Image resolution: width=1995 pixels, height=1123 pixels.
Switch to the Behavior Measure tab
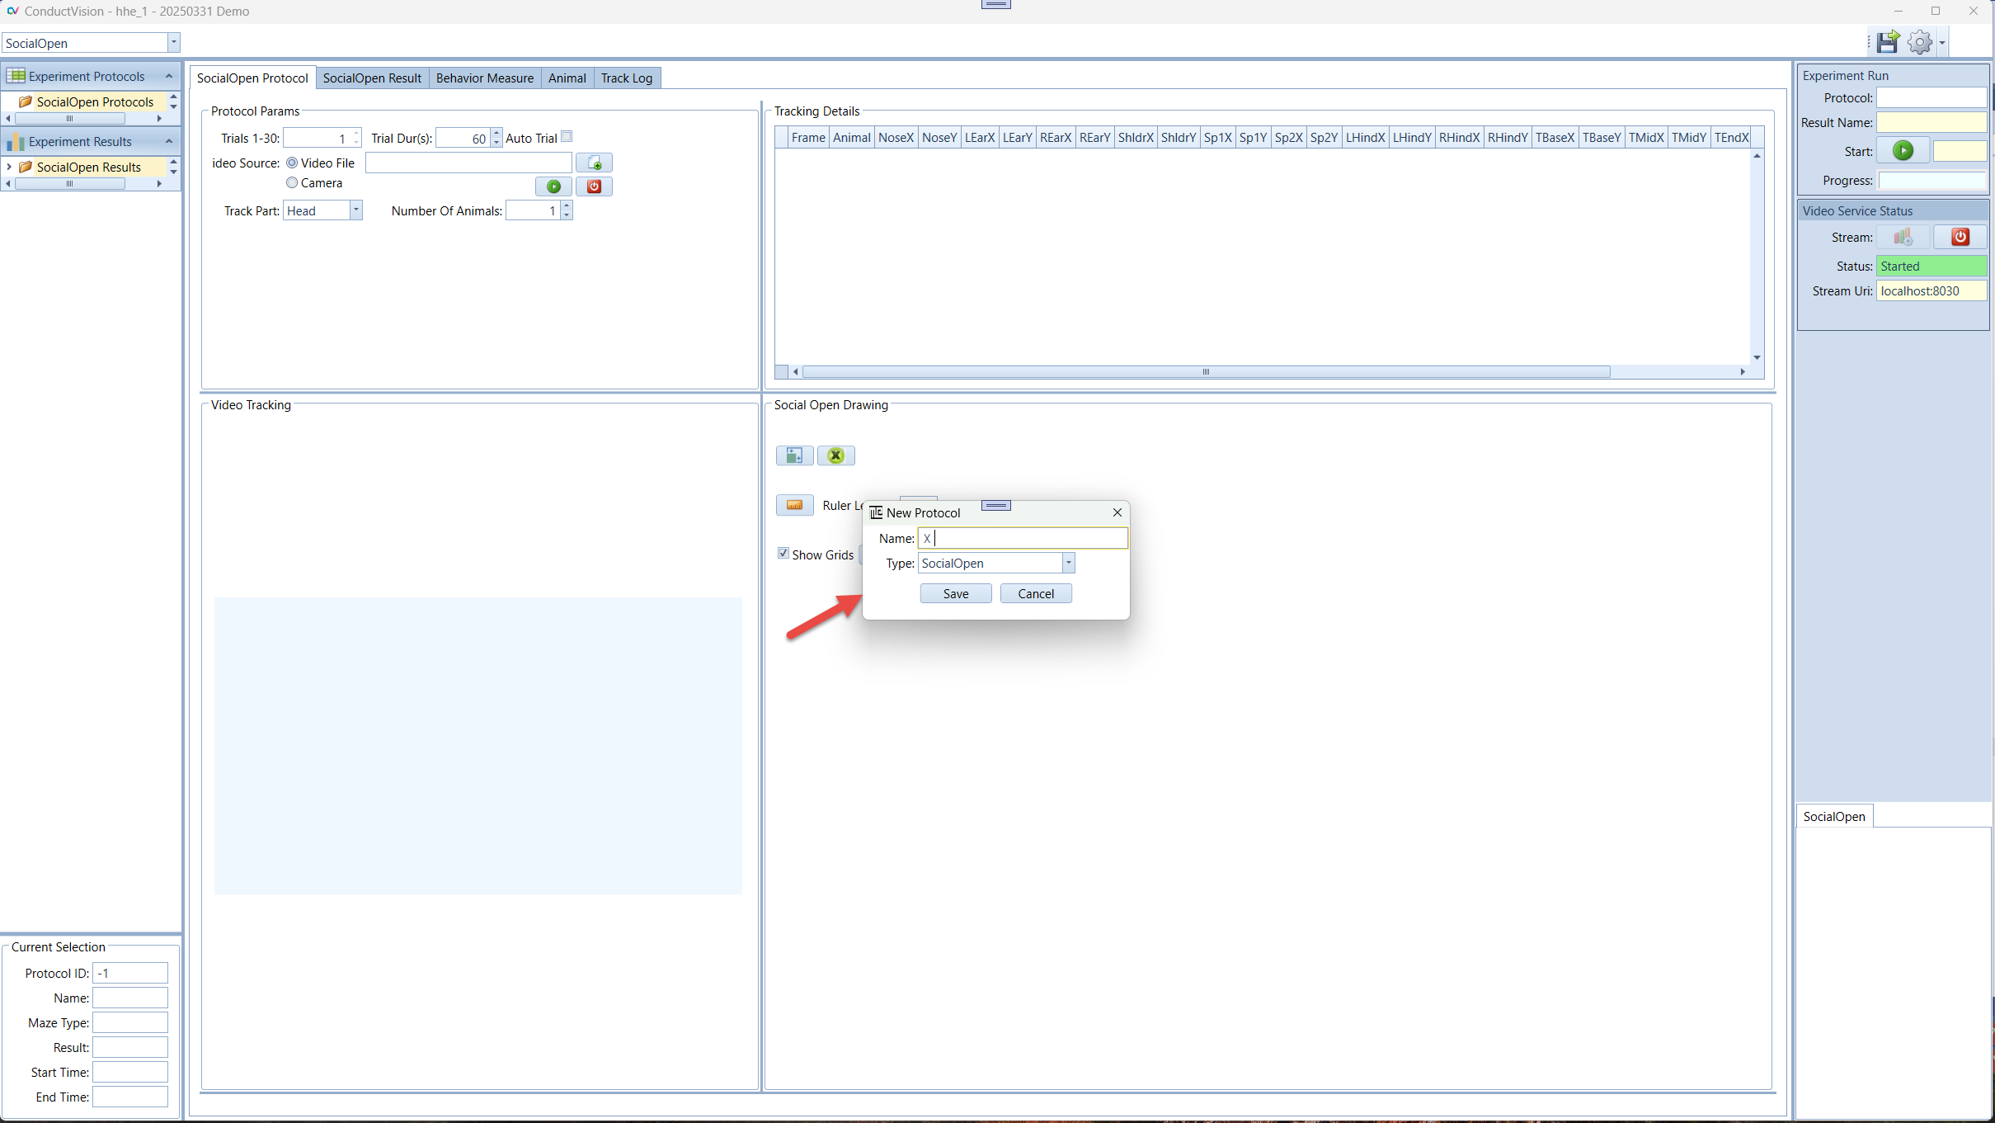(x=484, y=78)
